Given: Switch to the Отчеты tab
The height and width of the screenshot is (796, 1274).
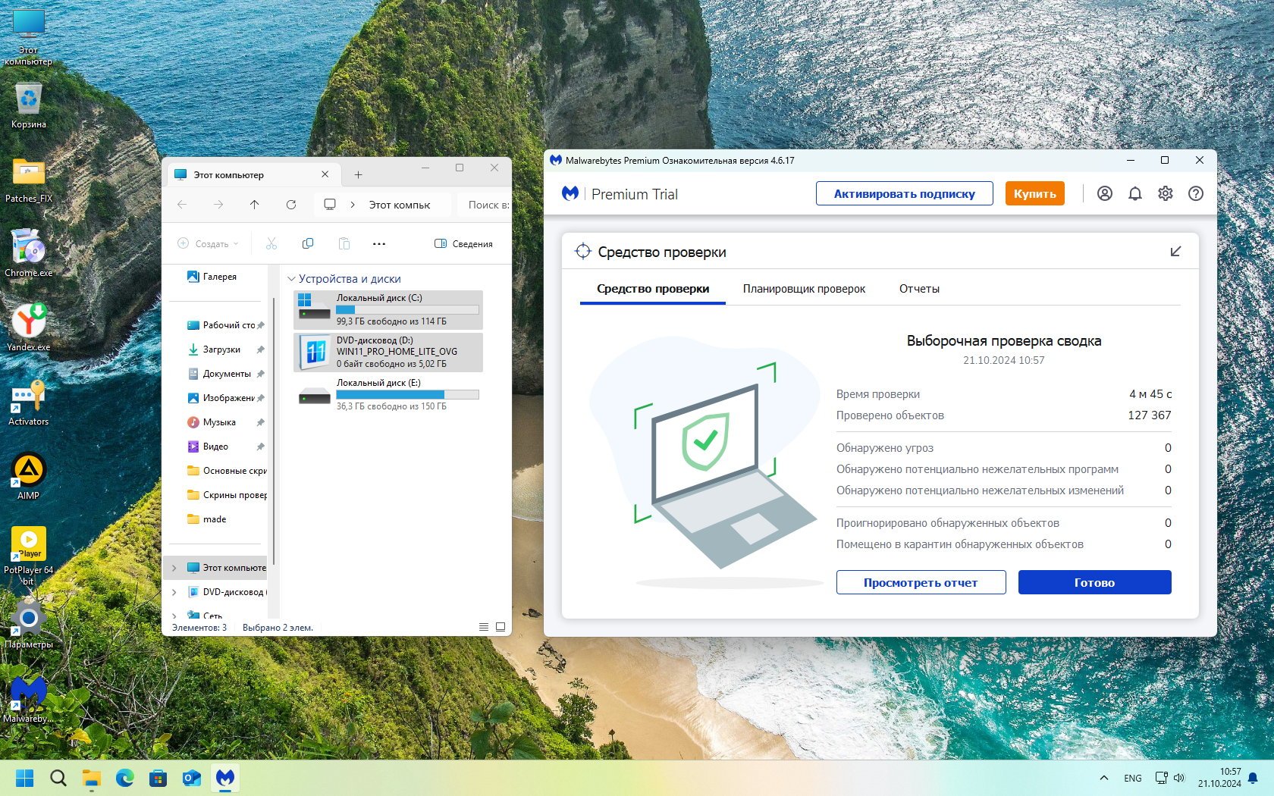Looking at the screenshot, I should [x=919, y=289].
